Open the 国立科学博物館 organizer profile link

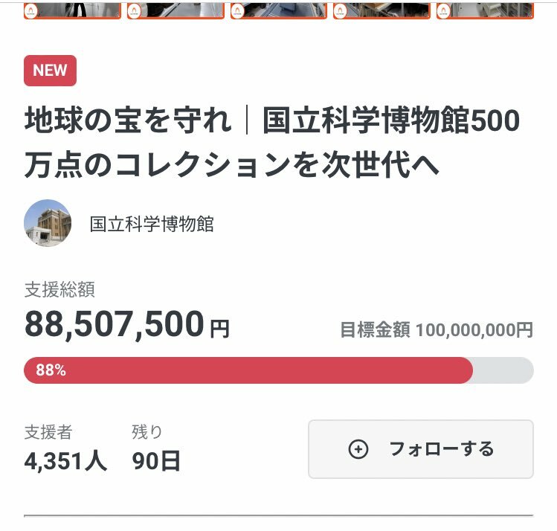tap(152, 224)
